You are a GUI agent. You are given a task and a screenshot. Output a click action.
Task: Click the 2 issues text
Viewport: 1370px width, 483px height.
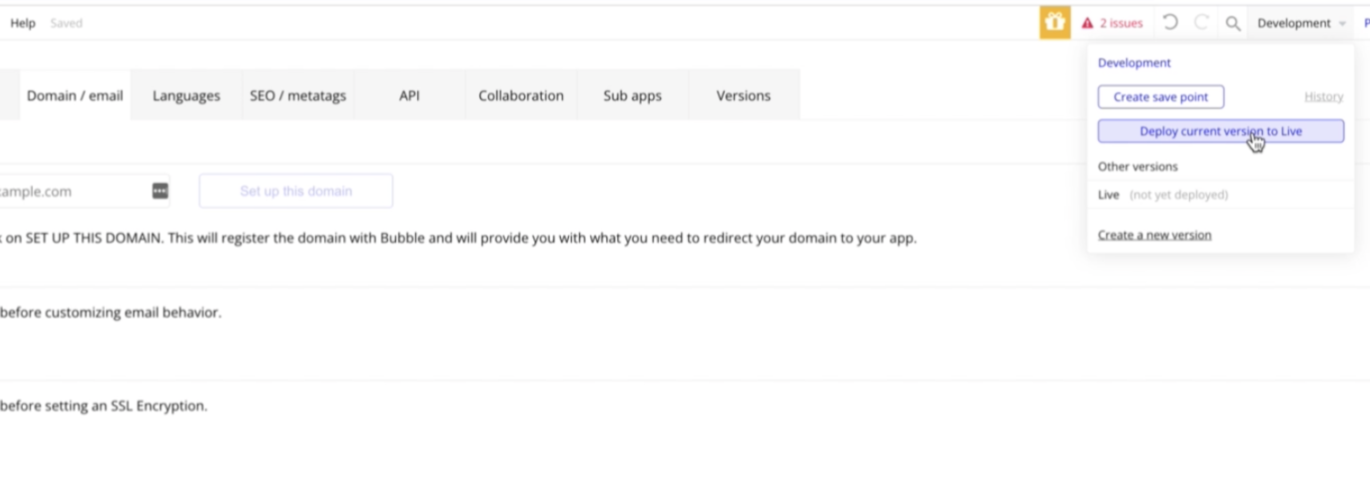pos(1121,24)
